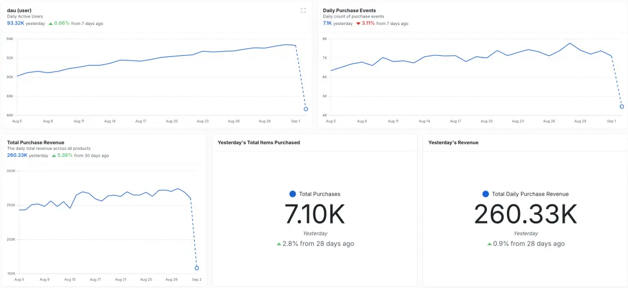Open the dau (user) chart title
The width and height of the screenshot is (628, 288).
(20, 10)
